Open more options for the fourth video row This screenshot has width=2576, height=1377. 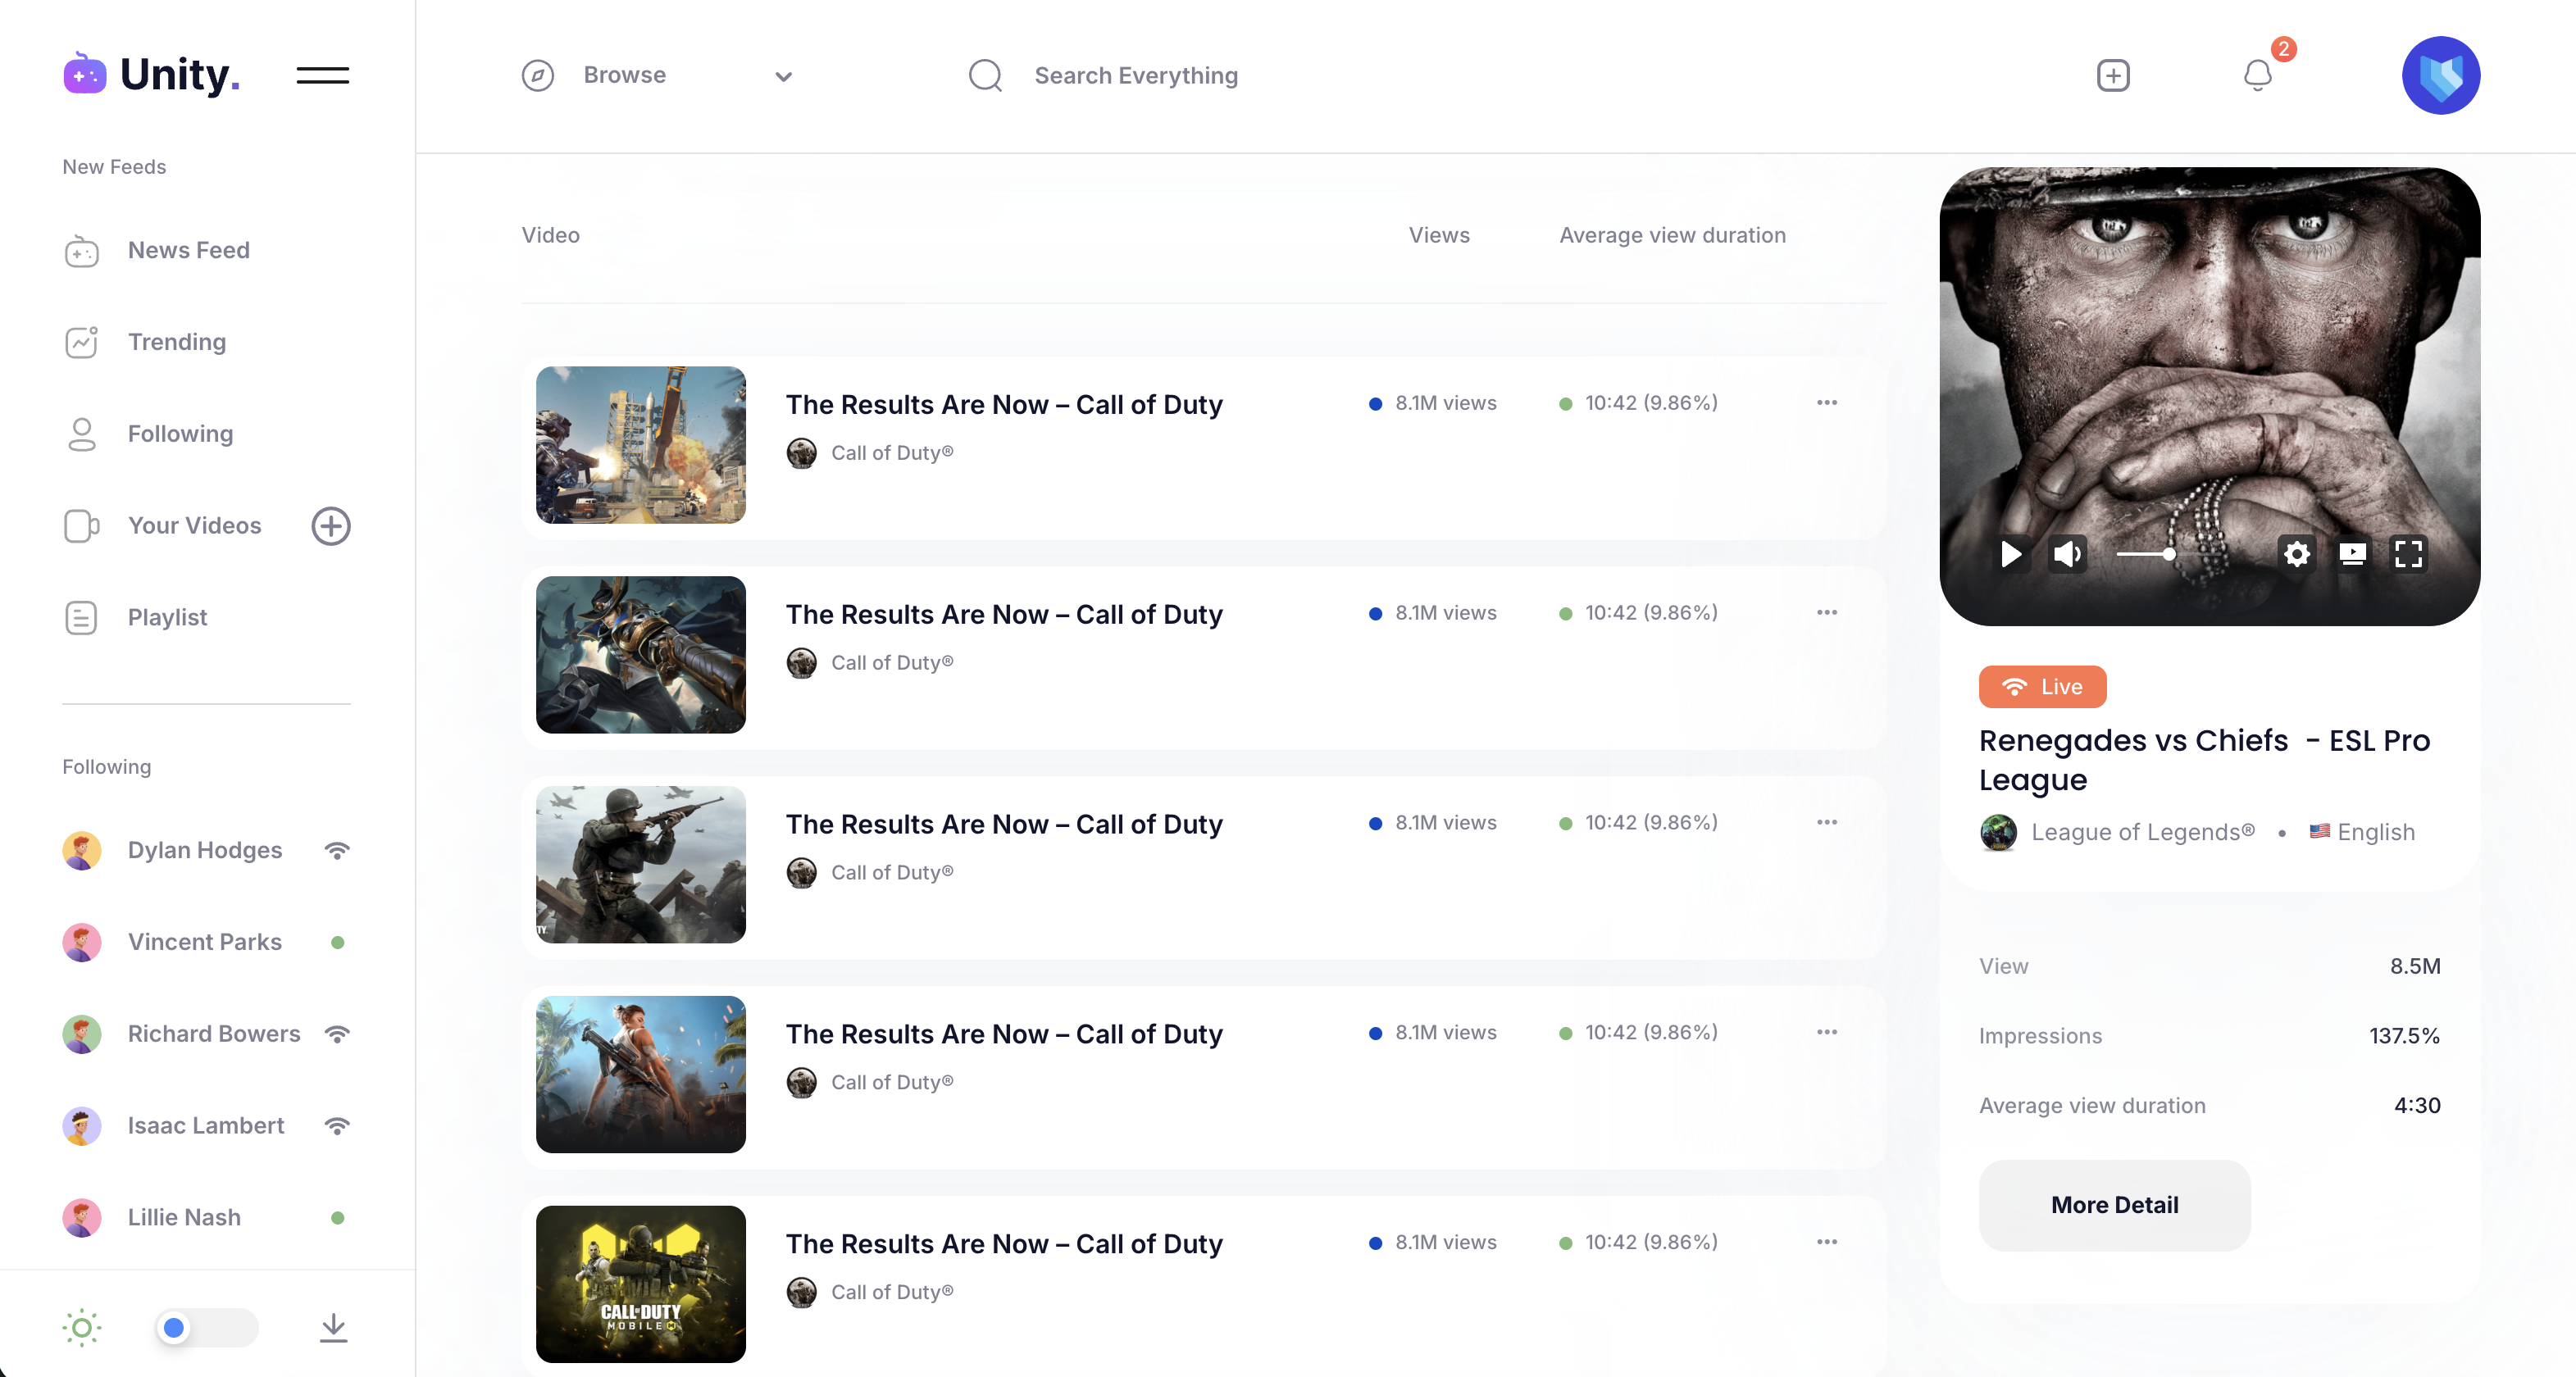[x=1827, y=1033]
